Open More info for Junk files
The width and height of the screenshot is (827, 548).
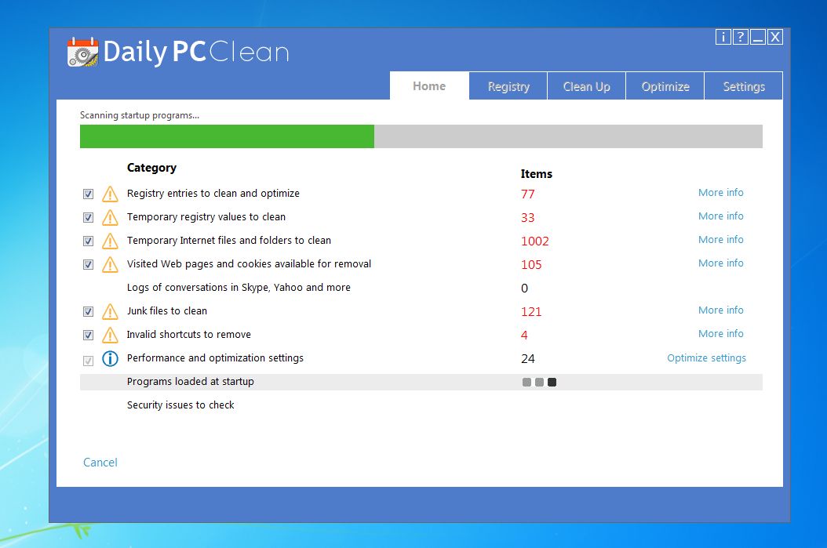coord(720,310)
